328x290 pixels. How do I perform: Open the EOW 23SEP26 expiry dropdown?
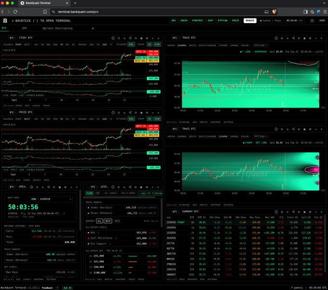coord(51,199)
